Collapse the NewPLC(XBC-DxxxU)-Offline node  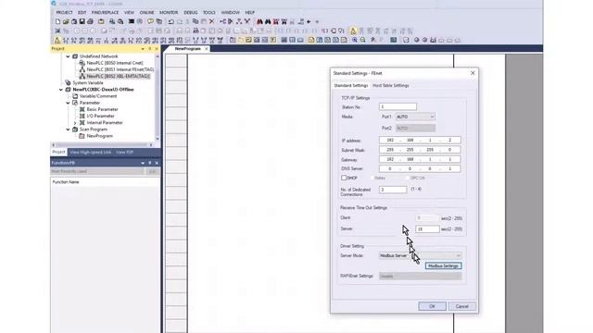tap(61, 90)
